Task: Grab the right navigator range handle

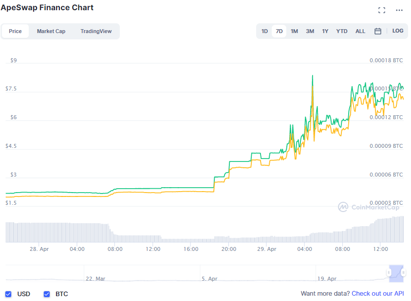Action: pyautogui.click(x=403, y=273)
